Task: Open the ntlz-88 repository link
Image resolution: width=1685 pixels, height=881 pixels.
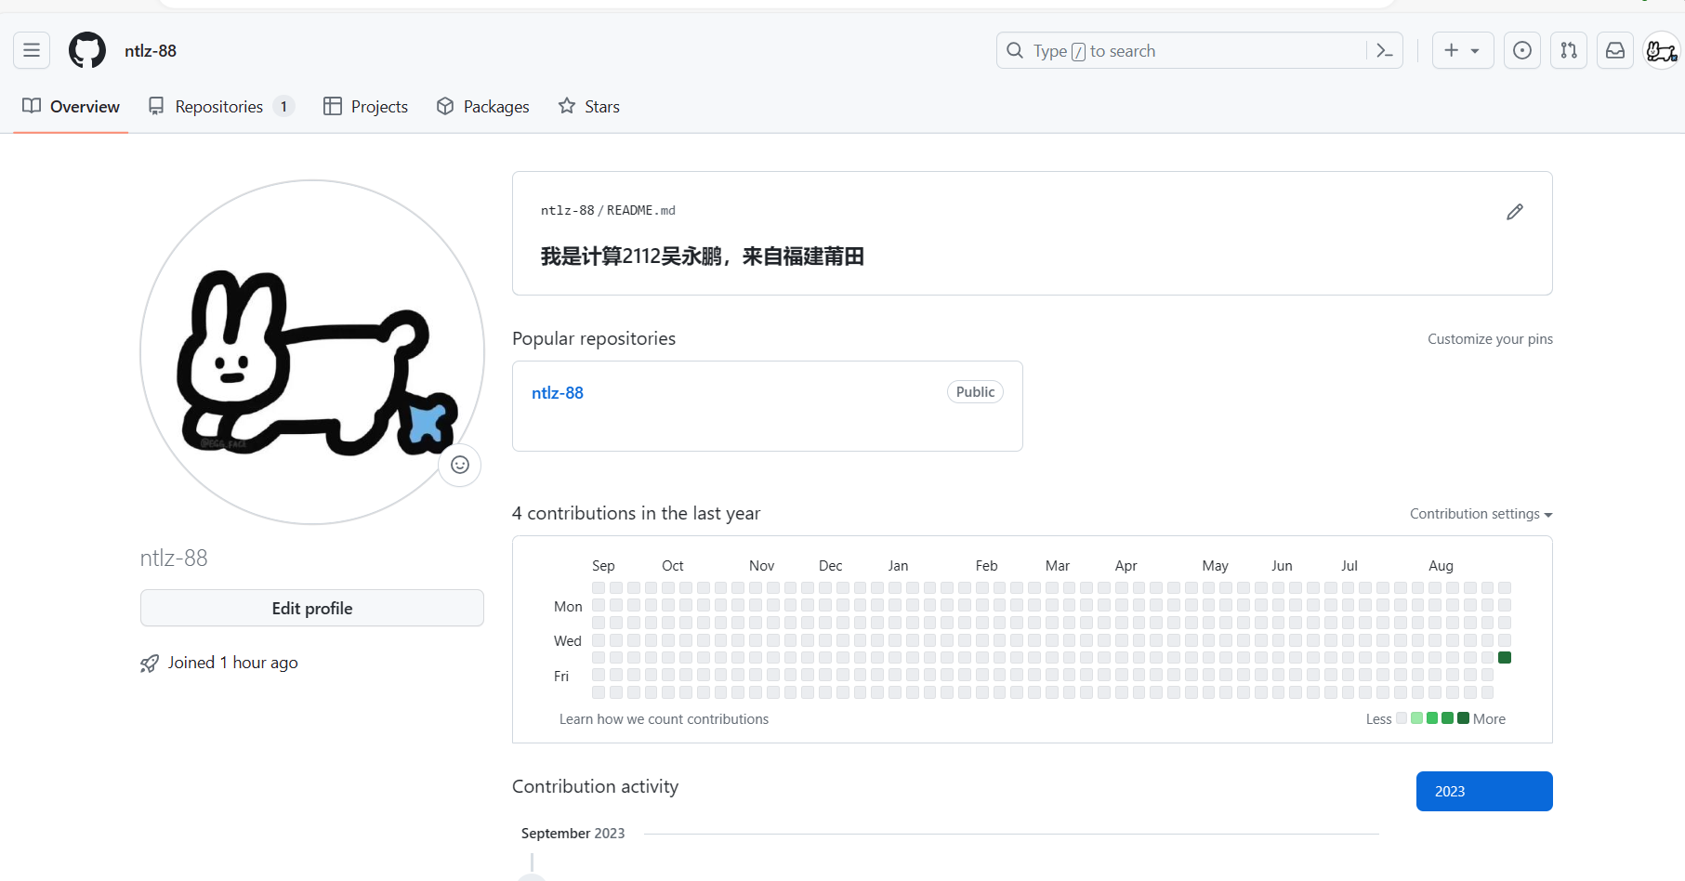Action: 558,393
